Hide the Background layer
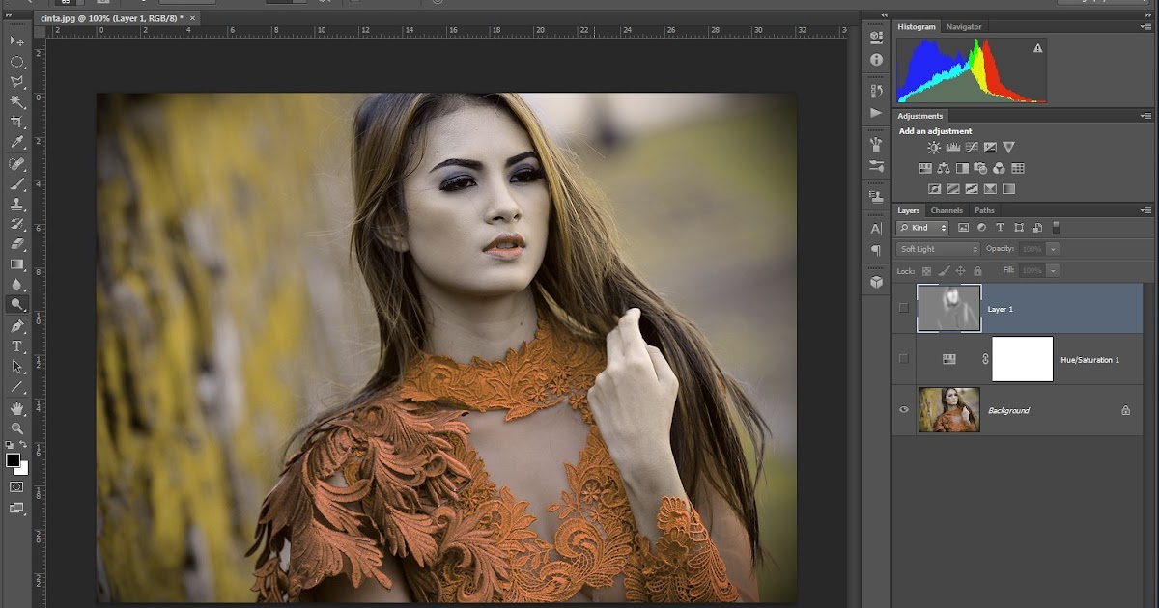 [903, 409]
